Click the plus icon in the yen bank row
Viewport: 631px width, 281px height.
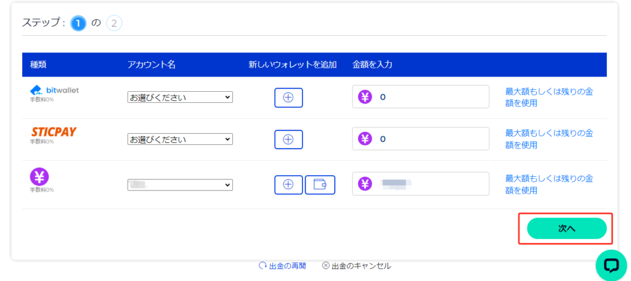(288, 185)
